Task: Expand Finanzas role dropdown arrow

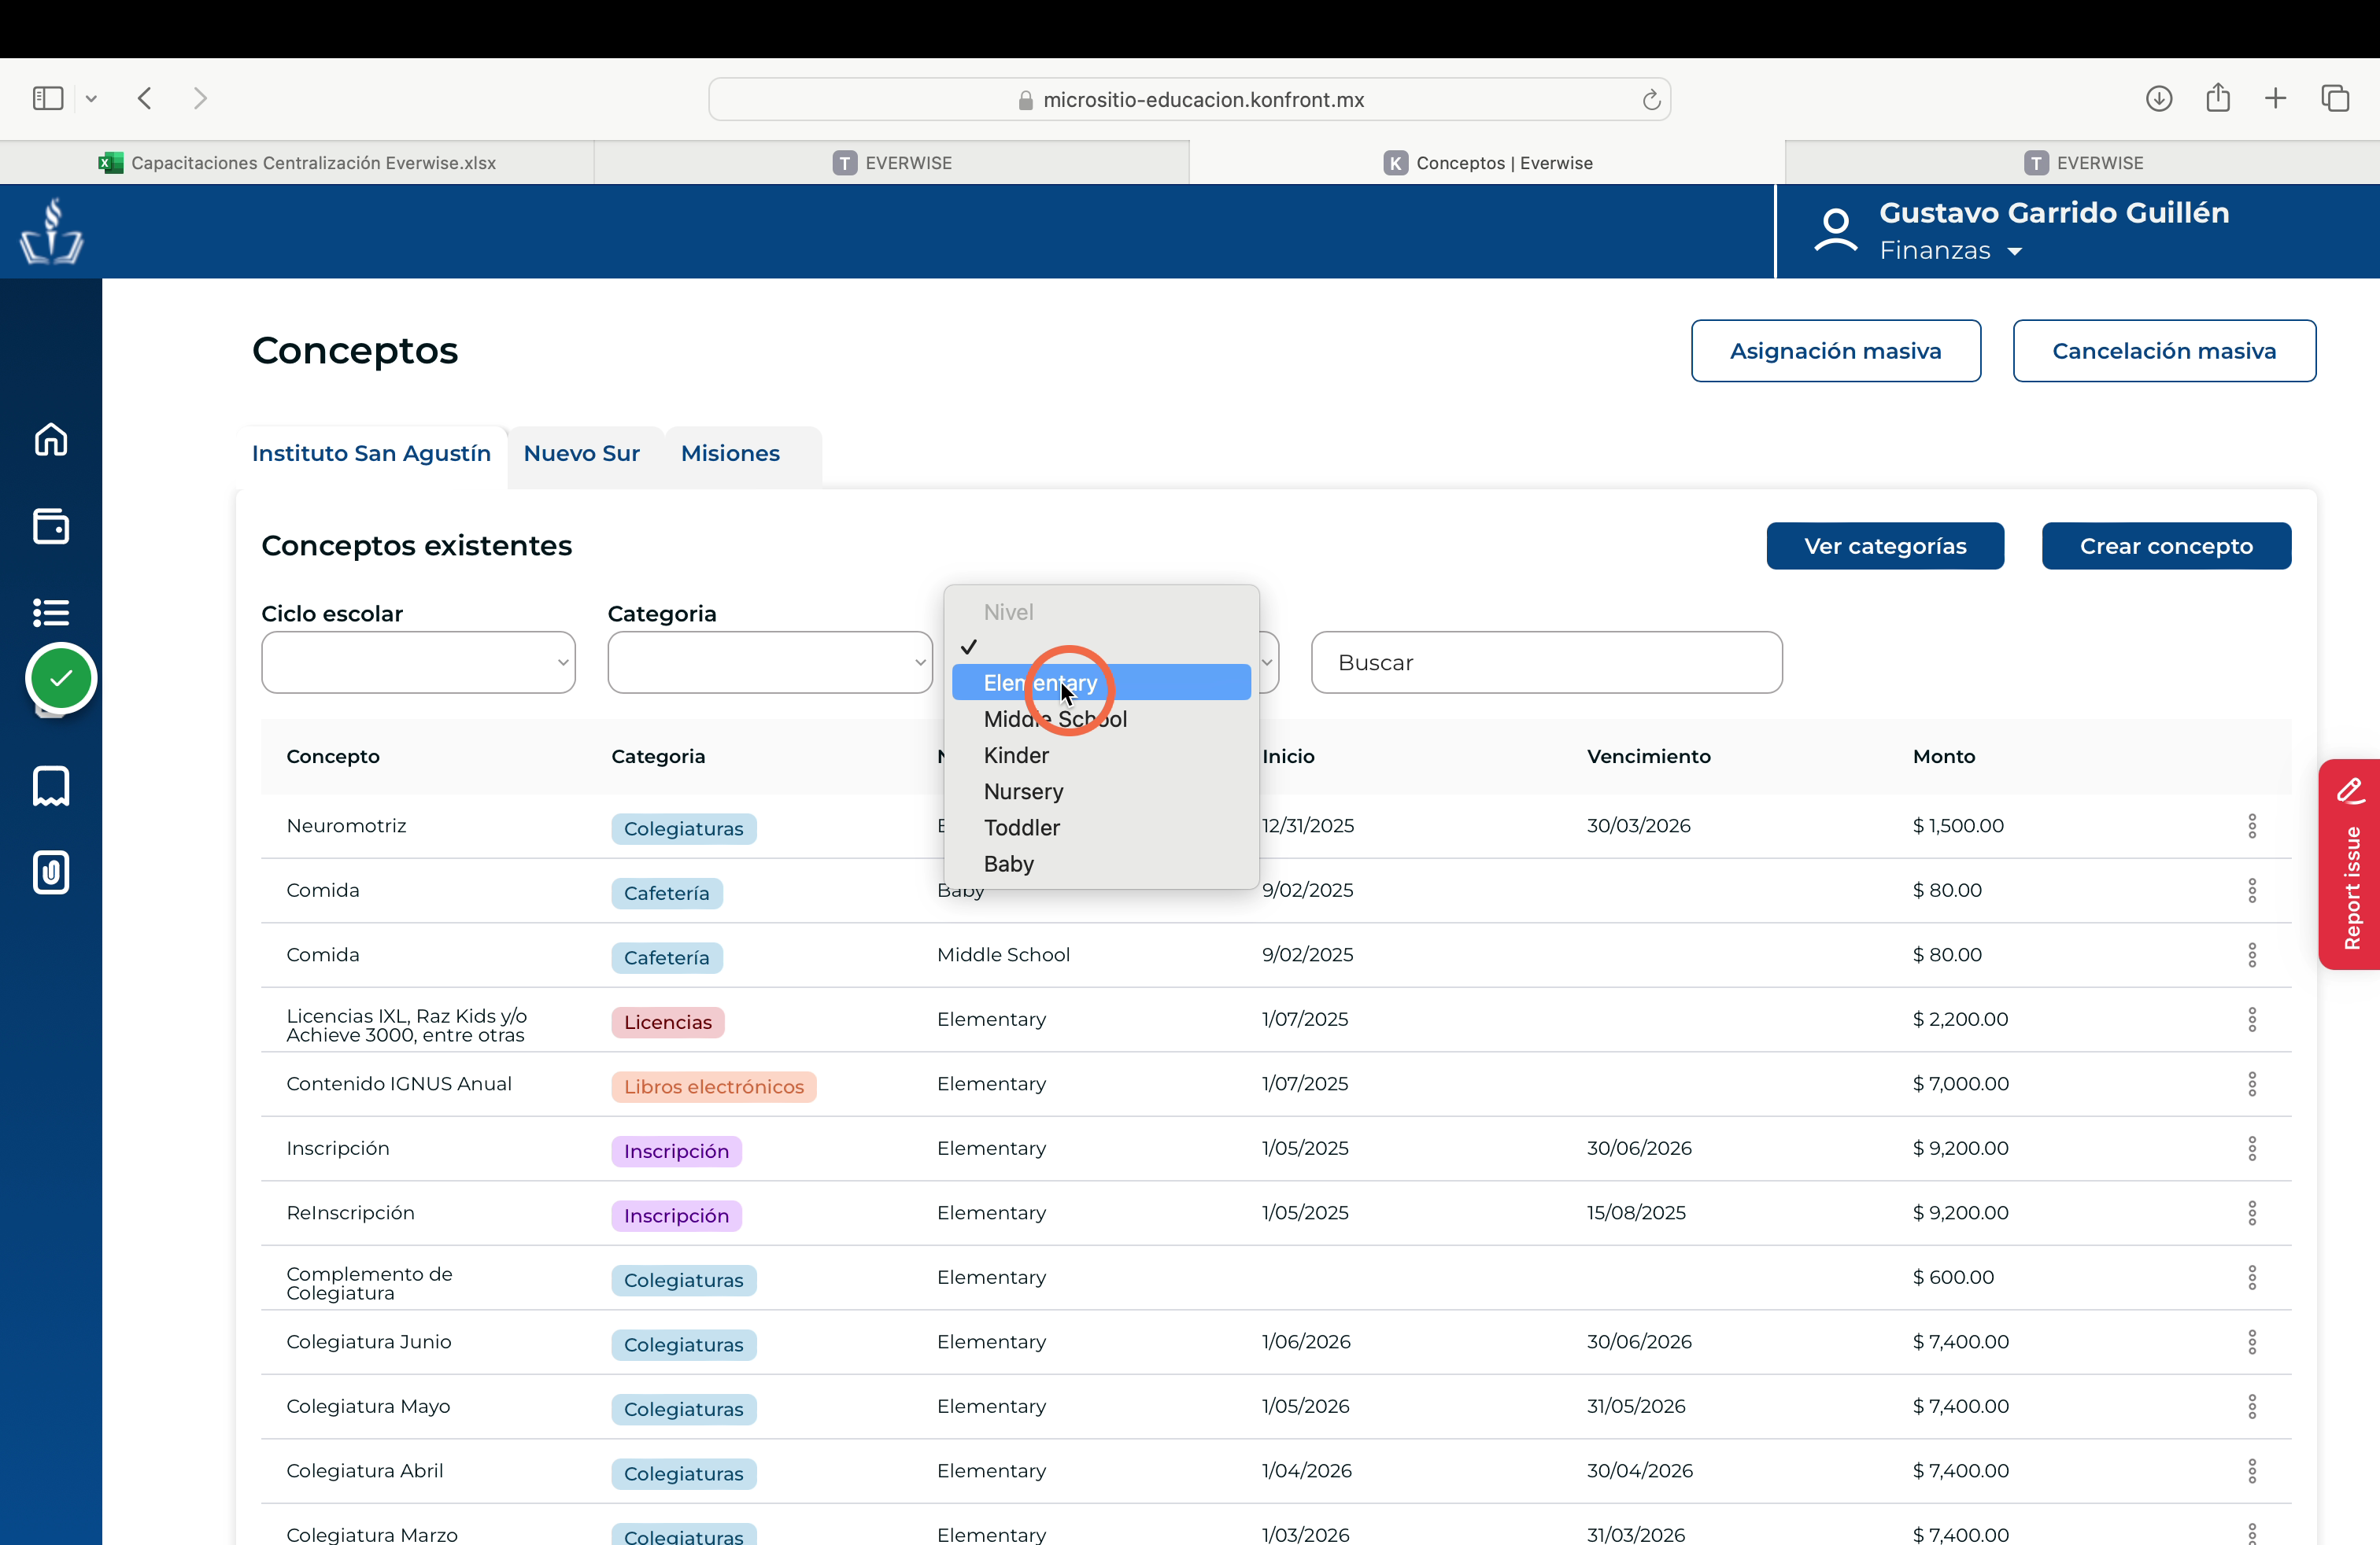Action: (2015, 252)
